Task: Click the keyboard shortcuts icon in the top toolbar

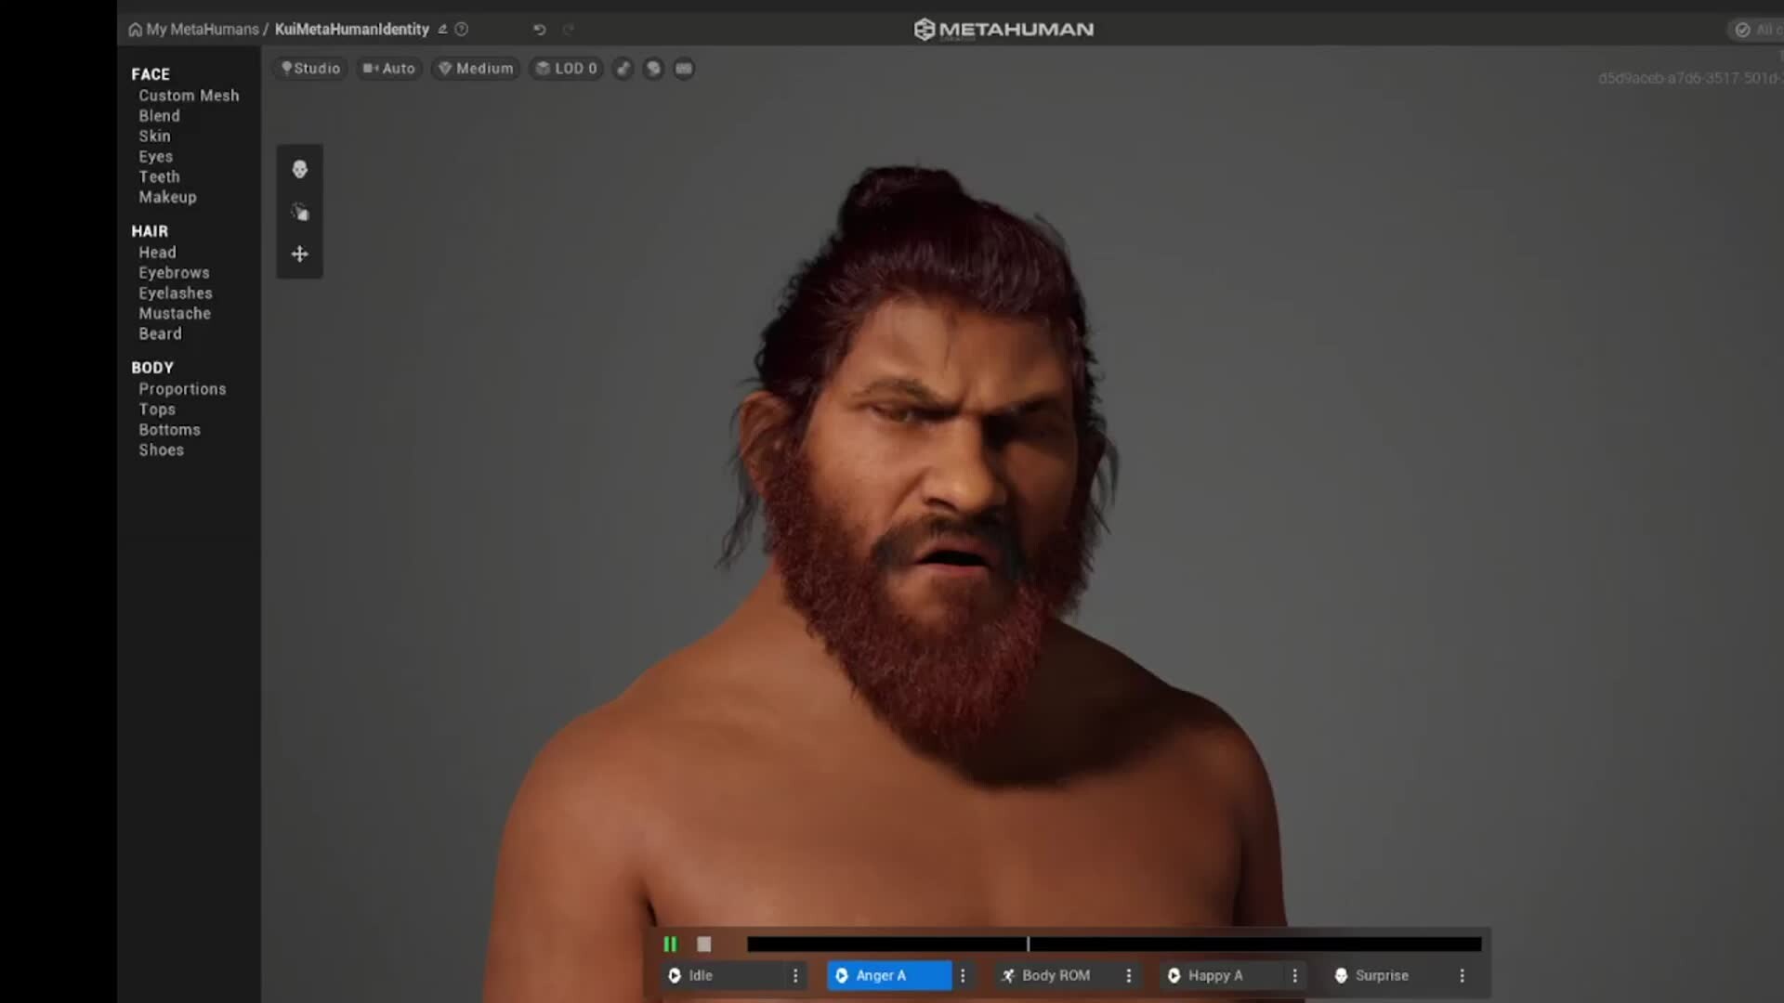Action: click(x=684, y=68)
